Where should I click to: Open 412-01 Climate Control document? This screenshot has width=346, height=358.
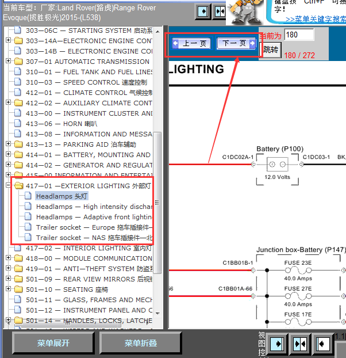tap(89, 93)
